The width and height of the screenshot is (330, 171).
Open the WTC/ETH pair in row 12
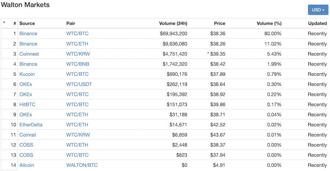coord(77,145)
